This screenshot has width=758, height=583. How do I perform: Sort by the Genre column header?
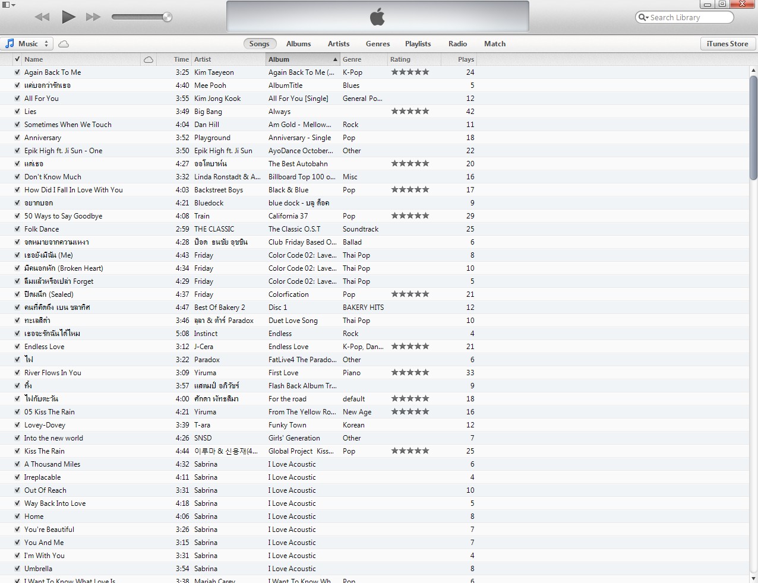(363, 59)
